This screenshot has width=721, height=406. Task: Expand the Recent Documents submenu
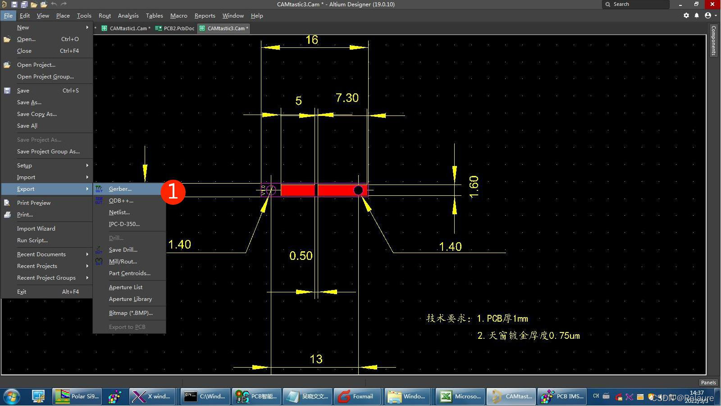tap(46, 254)
